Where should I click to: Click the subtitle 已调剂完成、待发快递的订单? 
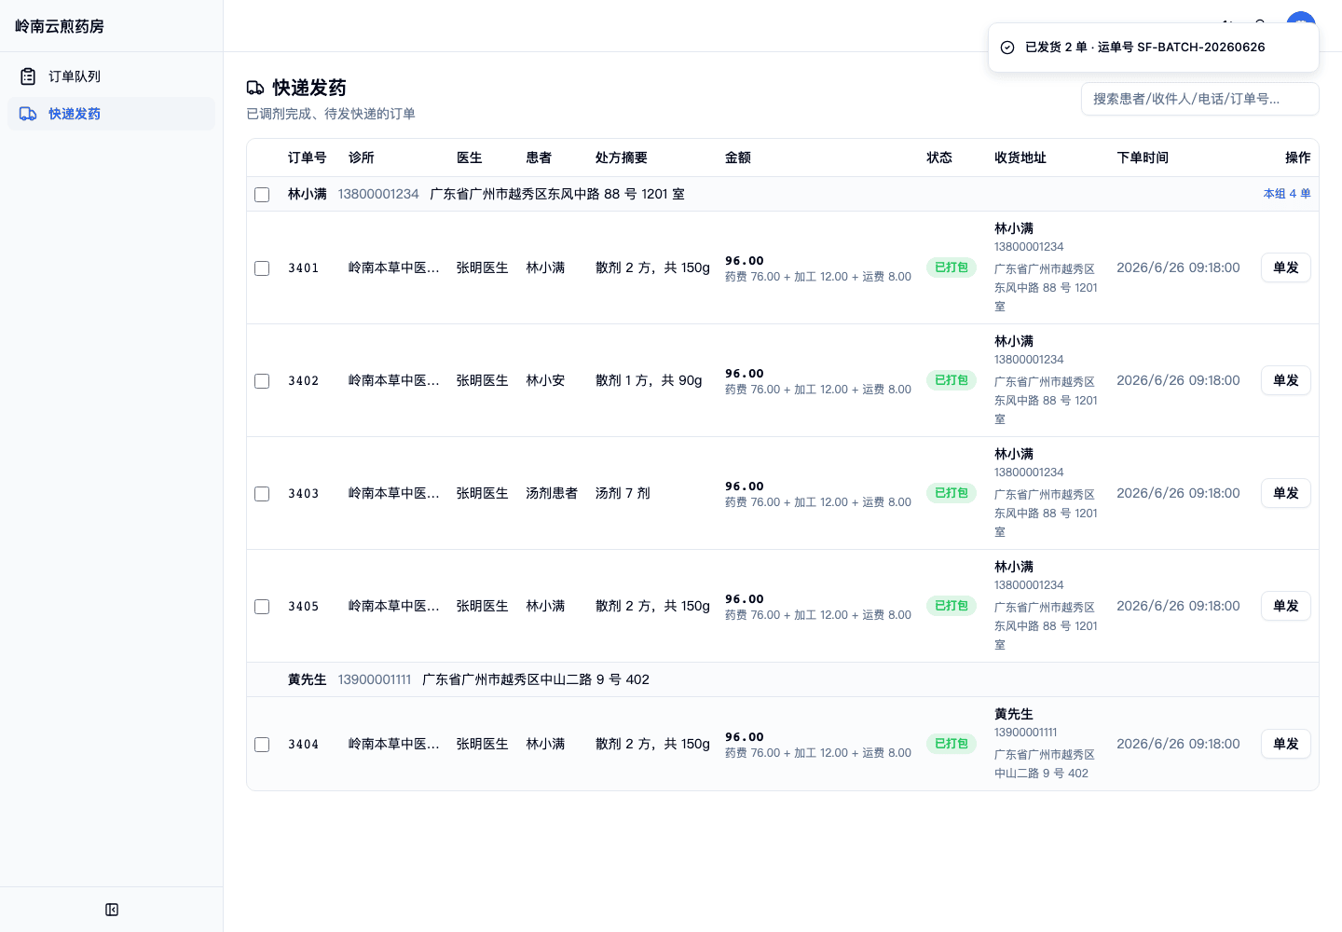point(331,114)
